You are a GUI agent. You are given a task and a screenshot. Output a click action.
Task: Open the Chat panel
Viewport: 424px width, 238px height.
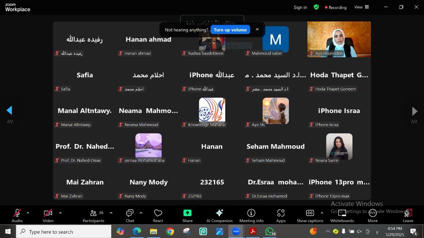coord(130,216)
